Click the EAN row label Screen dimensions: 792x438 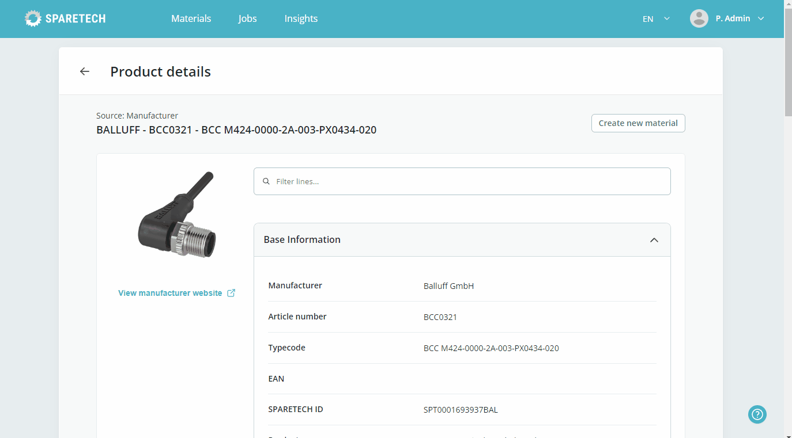coord(276,379)
